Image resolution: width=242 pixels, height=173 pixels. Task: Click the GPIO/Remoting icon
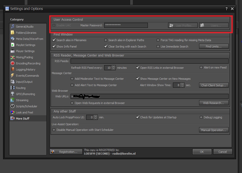pos(13,94)
